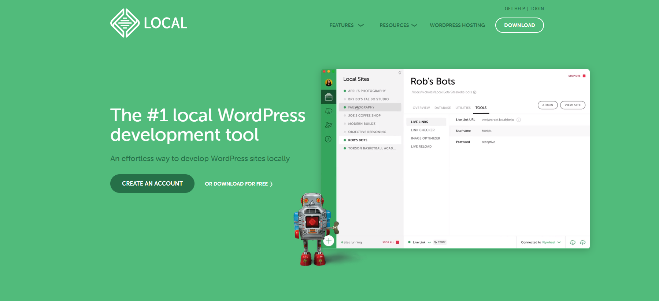Viewport: 659px width, 301px height.
Task: Click the question mark Help icon
Action: pos(328,139)
